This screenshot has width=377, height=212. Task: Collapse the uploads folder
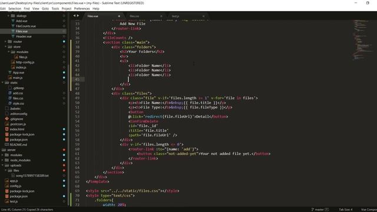click(2, 165)
